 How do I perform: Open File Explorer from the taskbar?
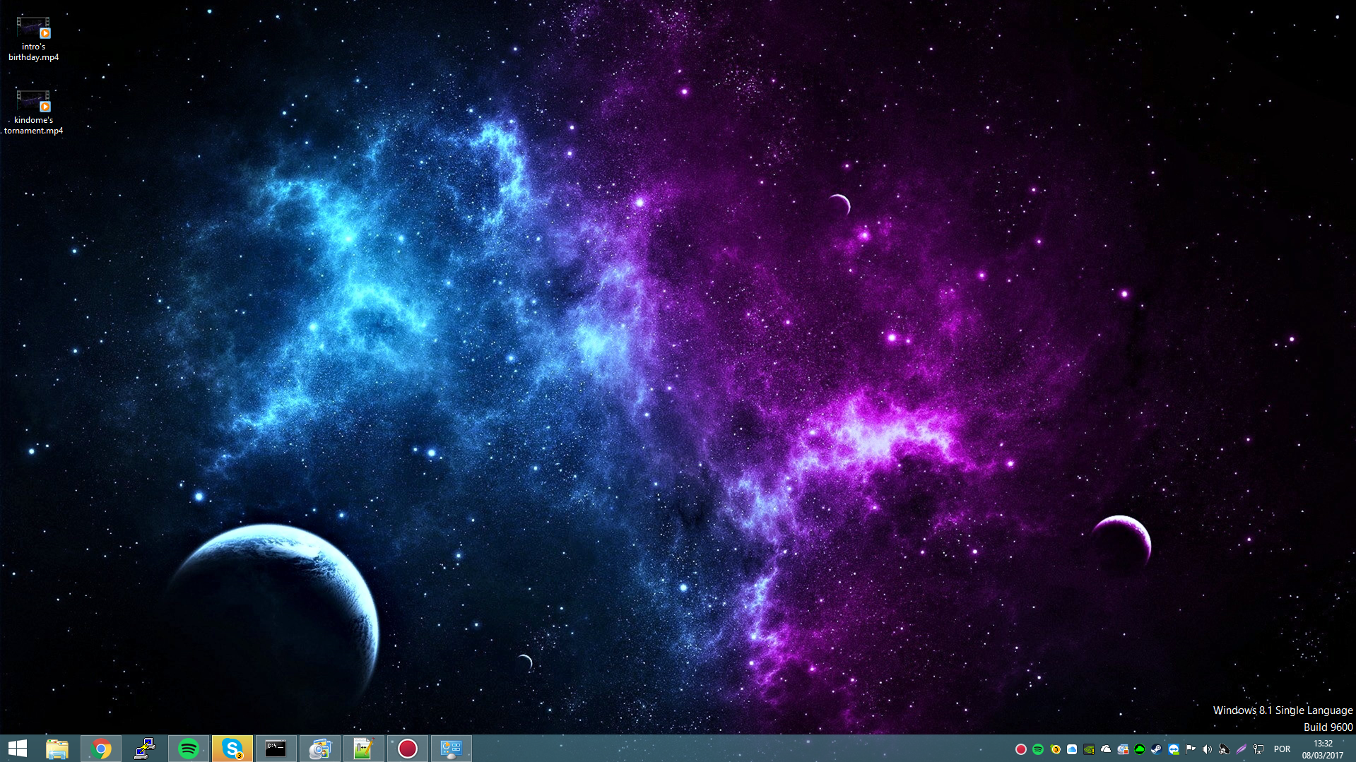point(57,749)
